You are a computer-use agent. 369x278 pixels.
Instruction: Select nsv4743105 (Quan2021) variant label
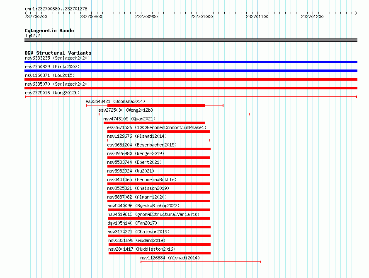point(129,119)
